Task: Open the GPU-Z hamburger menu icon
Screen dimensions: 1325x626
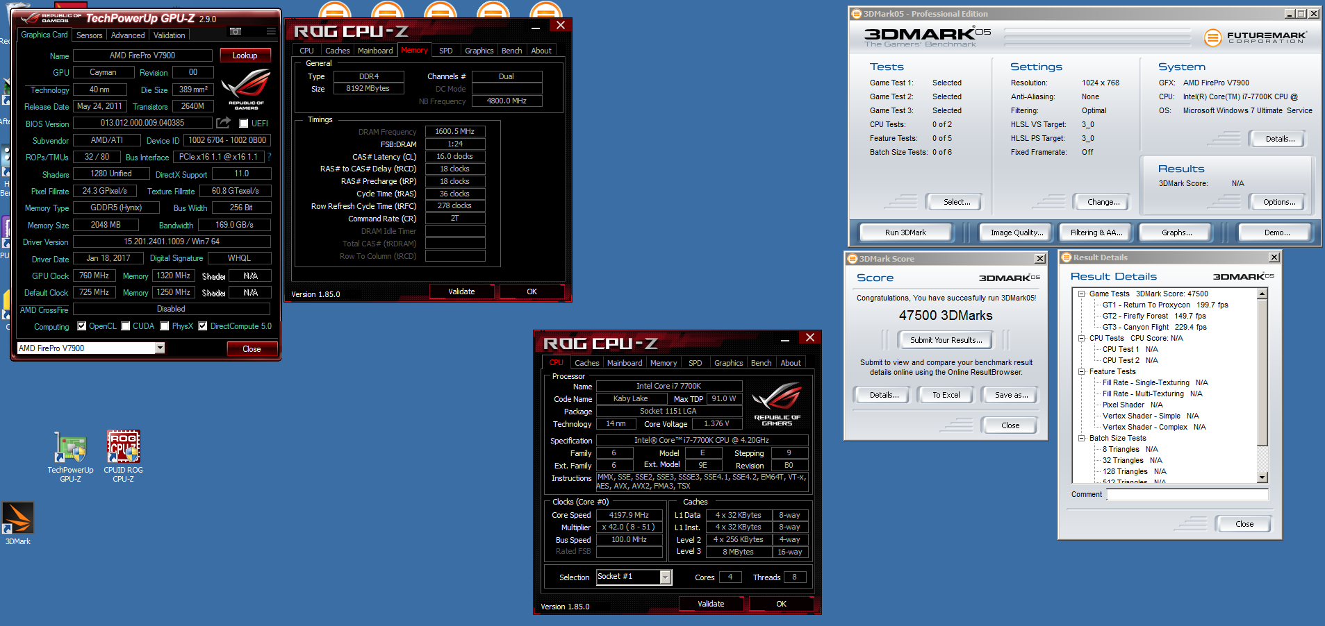Action: [x=271, y=31]
